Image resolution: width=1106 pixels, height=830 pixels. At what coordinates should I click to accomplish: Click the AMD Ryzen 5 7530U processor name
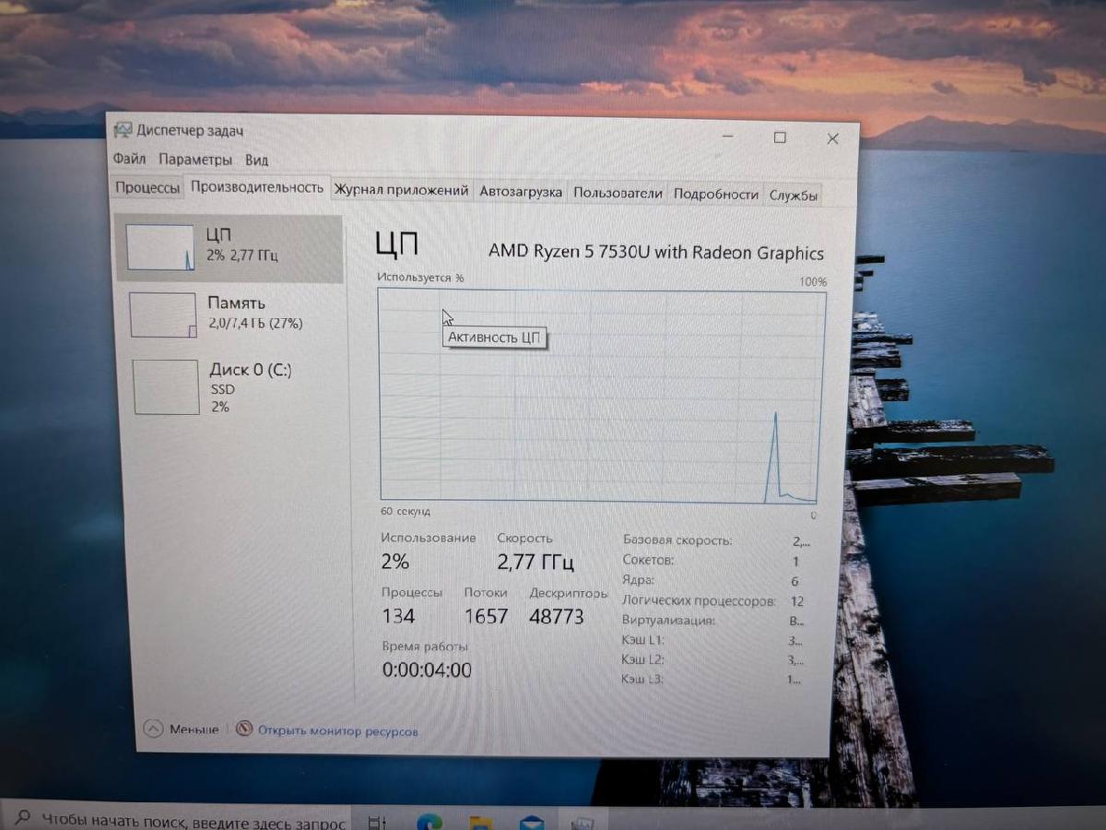click(x=656, y=252)
